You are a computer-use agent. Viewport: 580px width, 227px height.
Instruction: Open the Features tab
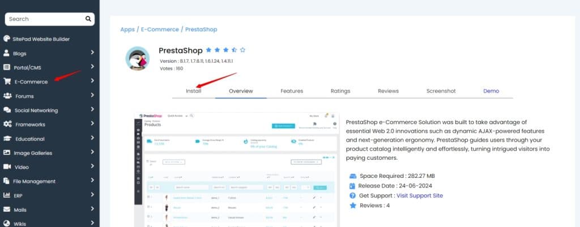[x=292, y=91]
